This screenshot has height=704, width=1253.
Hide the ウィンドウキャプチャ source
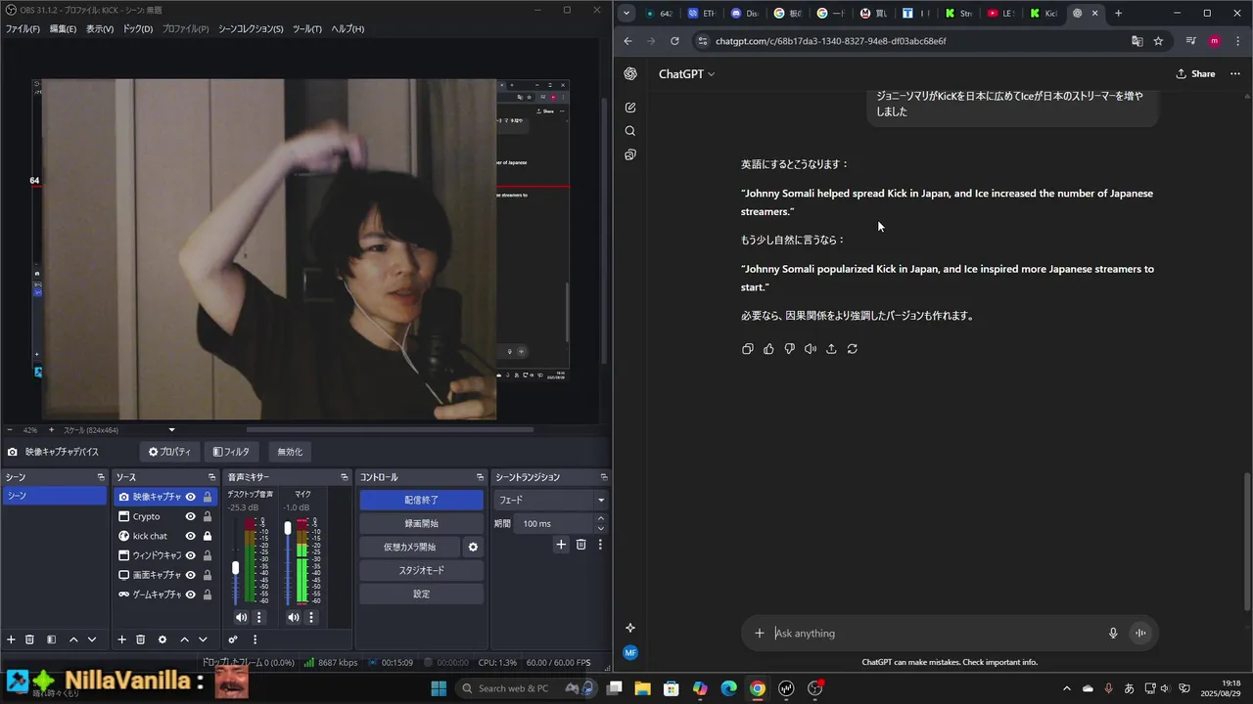tap(191, 555)
